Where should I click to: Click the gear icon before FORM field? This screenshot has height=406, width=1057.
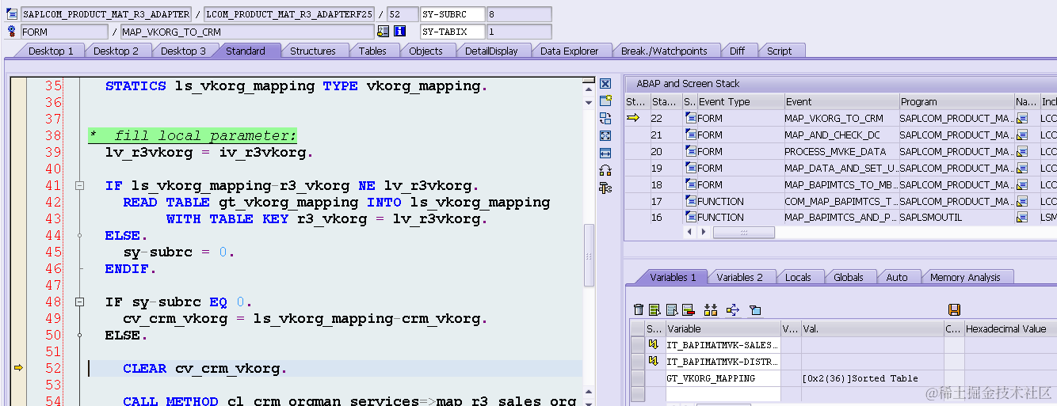11,32
